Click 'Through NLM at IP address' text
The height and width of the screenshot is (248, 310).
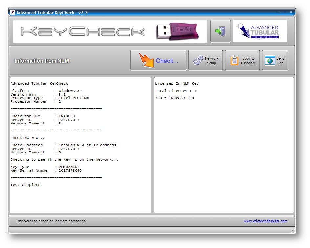[x=87, y=145]
